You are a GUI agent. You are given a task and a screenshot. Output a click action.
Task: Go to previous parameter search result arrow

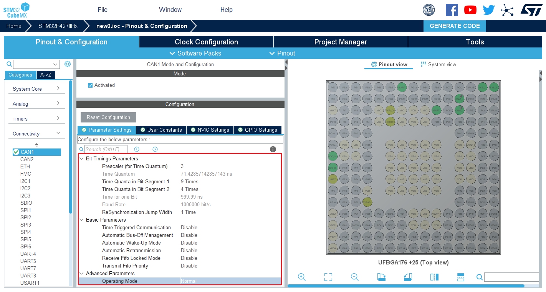point(137,149)
